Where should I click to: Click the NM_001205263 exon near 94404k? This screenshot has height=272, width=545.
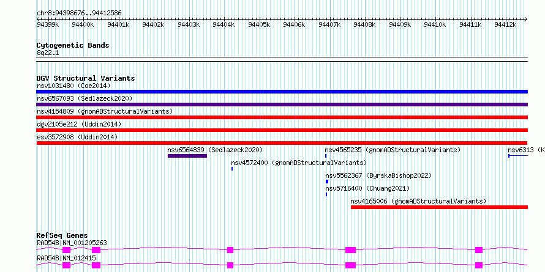[230, 250]
